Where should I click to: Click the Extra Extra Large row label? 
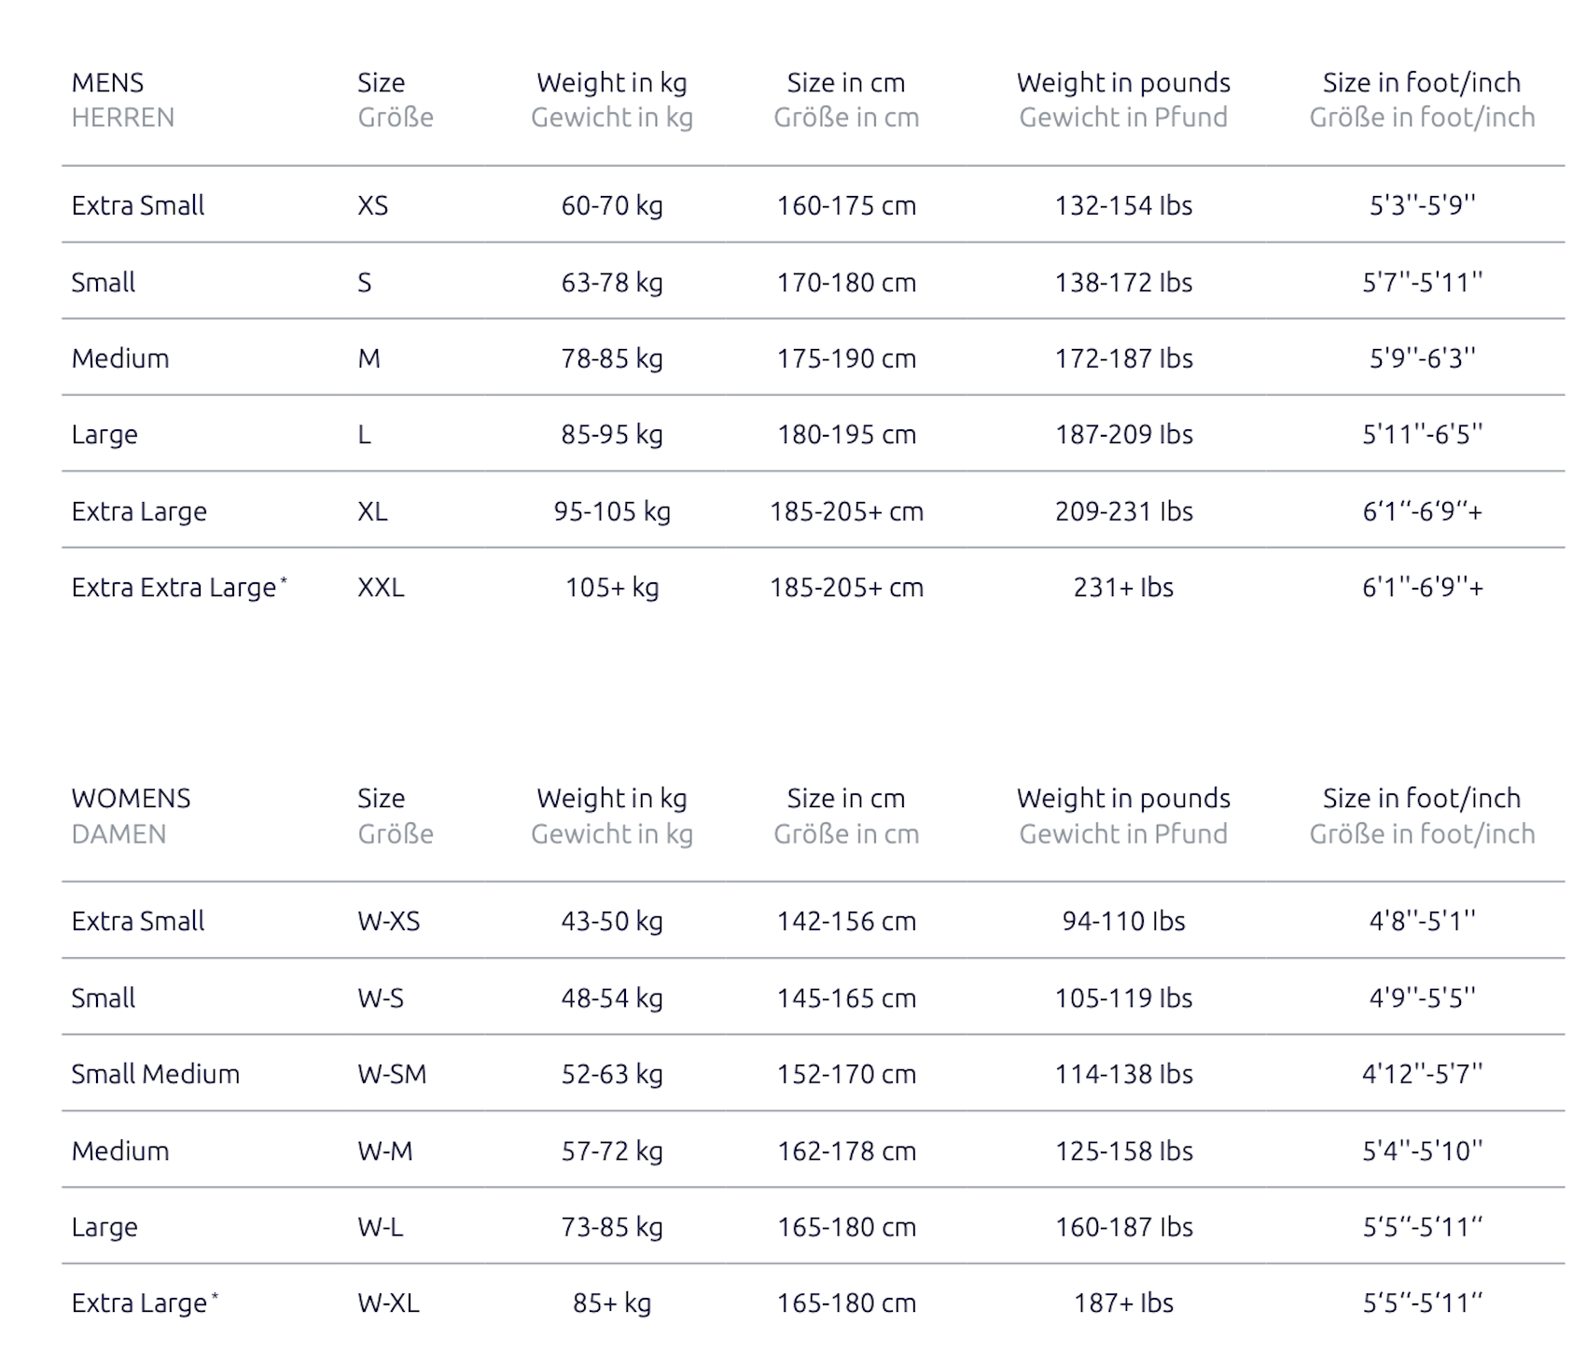tap(174, 588)
